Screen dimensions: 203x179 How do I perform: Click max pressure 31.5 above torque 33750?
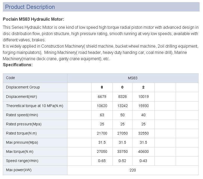(122, 142)
